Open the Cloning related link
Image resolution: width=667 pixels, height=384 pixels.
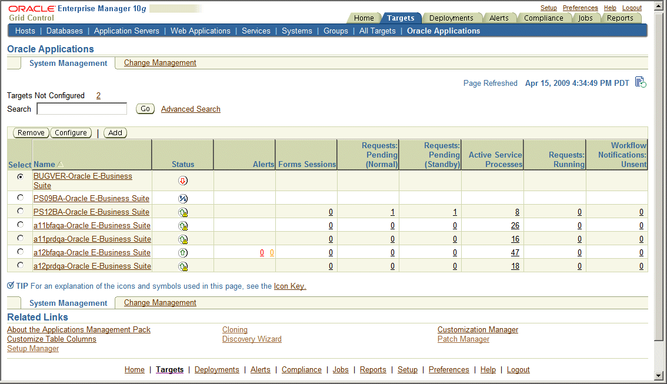coord(235,329)
